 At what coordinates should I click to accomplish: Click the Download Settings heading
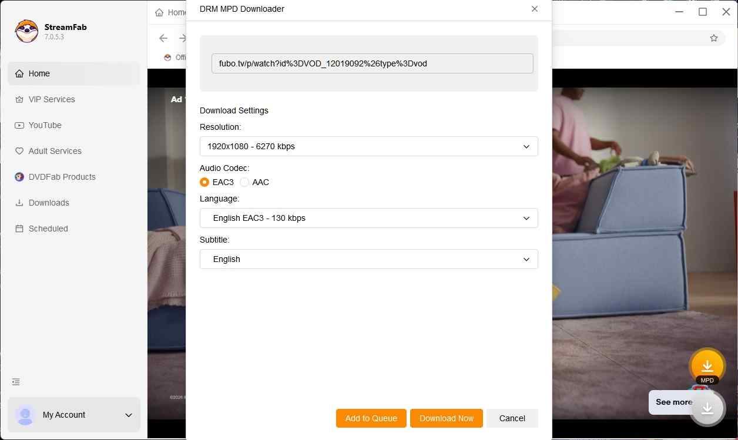234,110
